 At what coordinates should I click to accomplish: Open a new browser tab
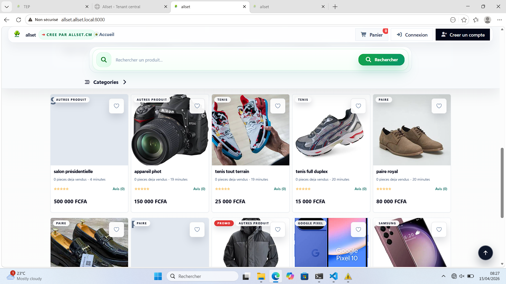coord(335,7)
